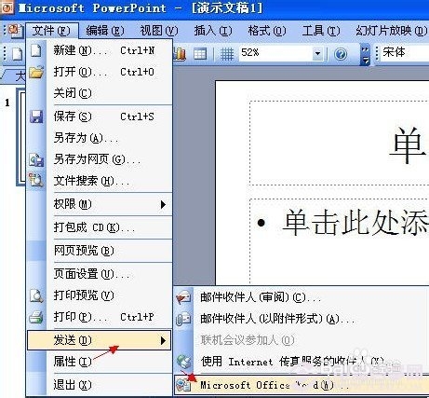Screen dimensions: 429x398
Task: Open the PowerPoint Help question icon
Action: (x=341, y=54)
